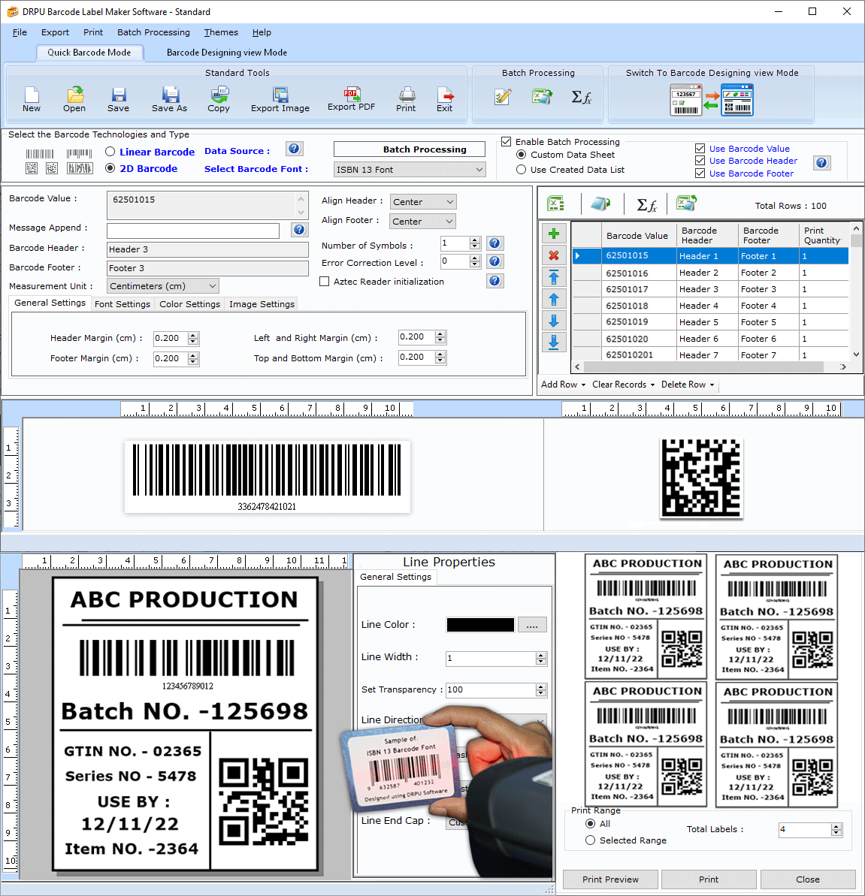This screenshot has height=896, width=865.
Task: Click Close button in print dialog
Action: pyautogui.click(x=808, y=879)
